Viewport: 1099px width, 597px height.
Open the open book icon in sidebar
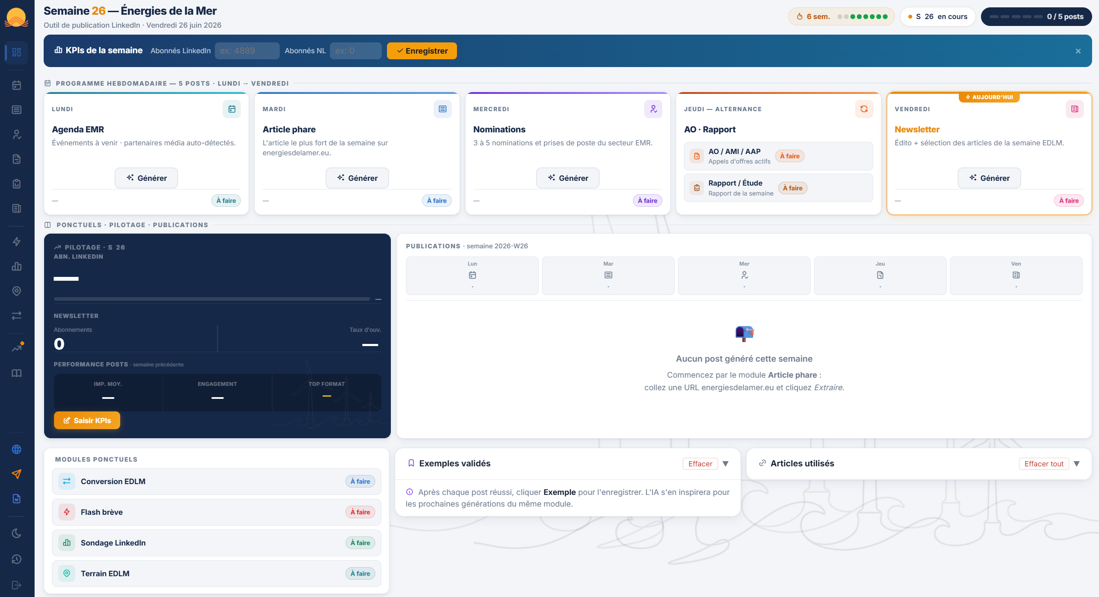tap(16, 373)
